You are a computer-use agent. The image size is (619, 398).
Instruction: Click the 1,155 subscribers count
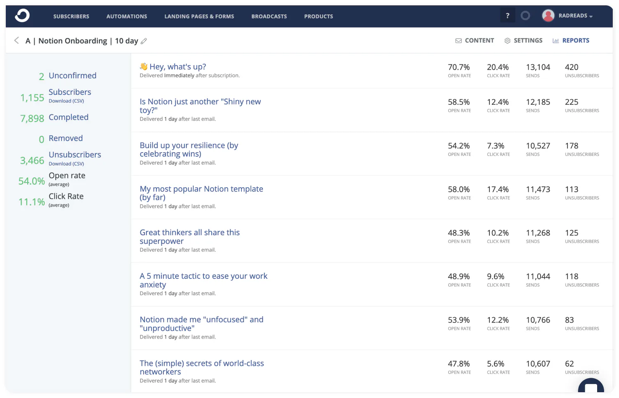click(32, 98)
